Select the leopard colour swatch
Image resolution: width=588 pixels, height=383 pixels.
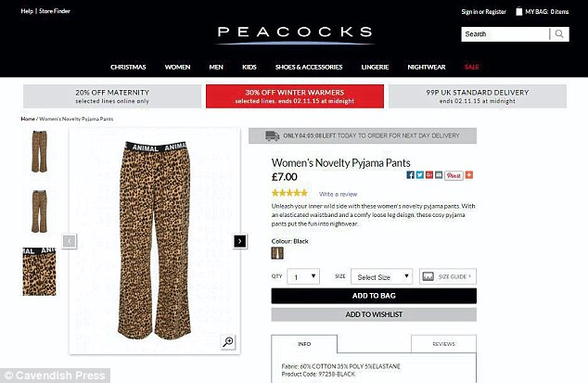(277, 253)
